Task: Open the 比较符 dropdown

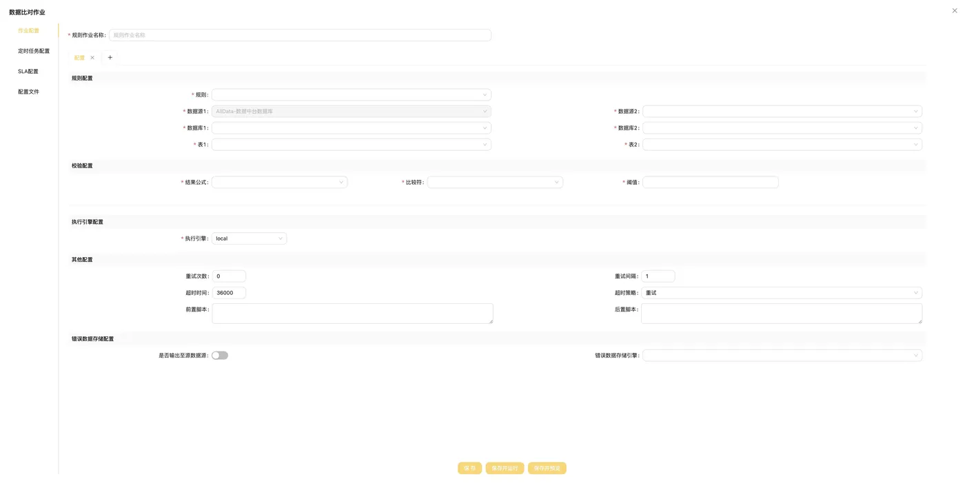Action: 495,182
